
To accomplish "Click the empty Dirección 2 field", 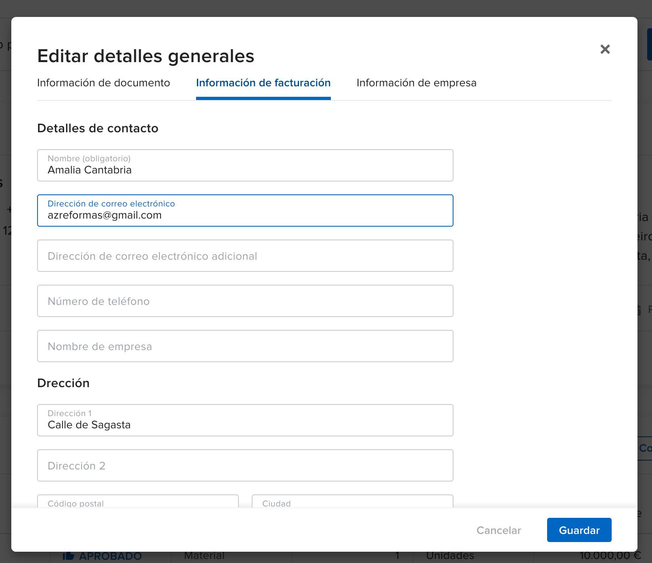I will point(245,466).
